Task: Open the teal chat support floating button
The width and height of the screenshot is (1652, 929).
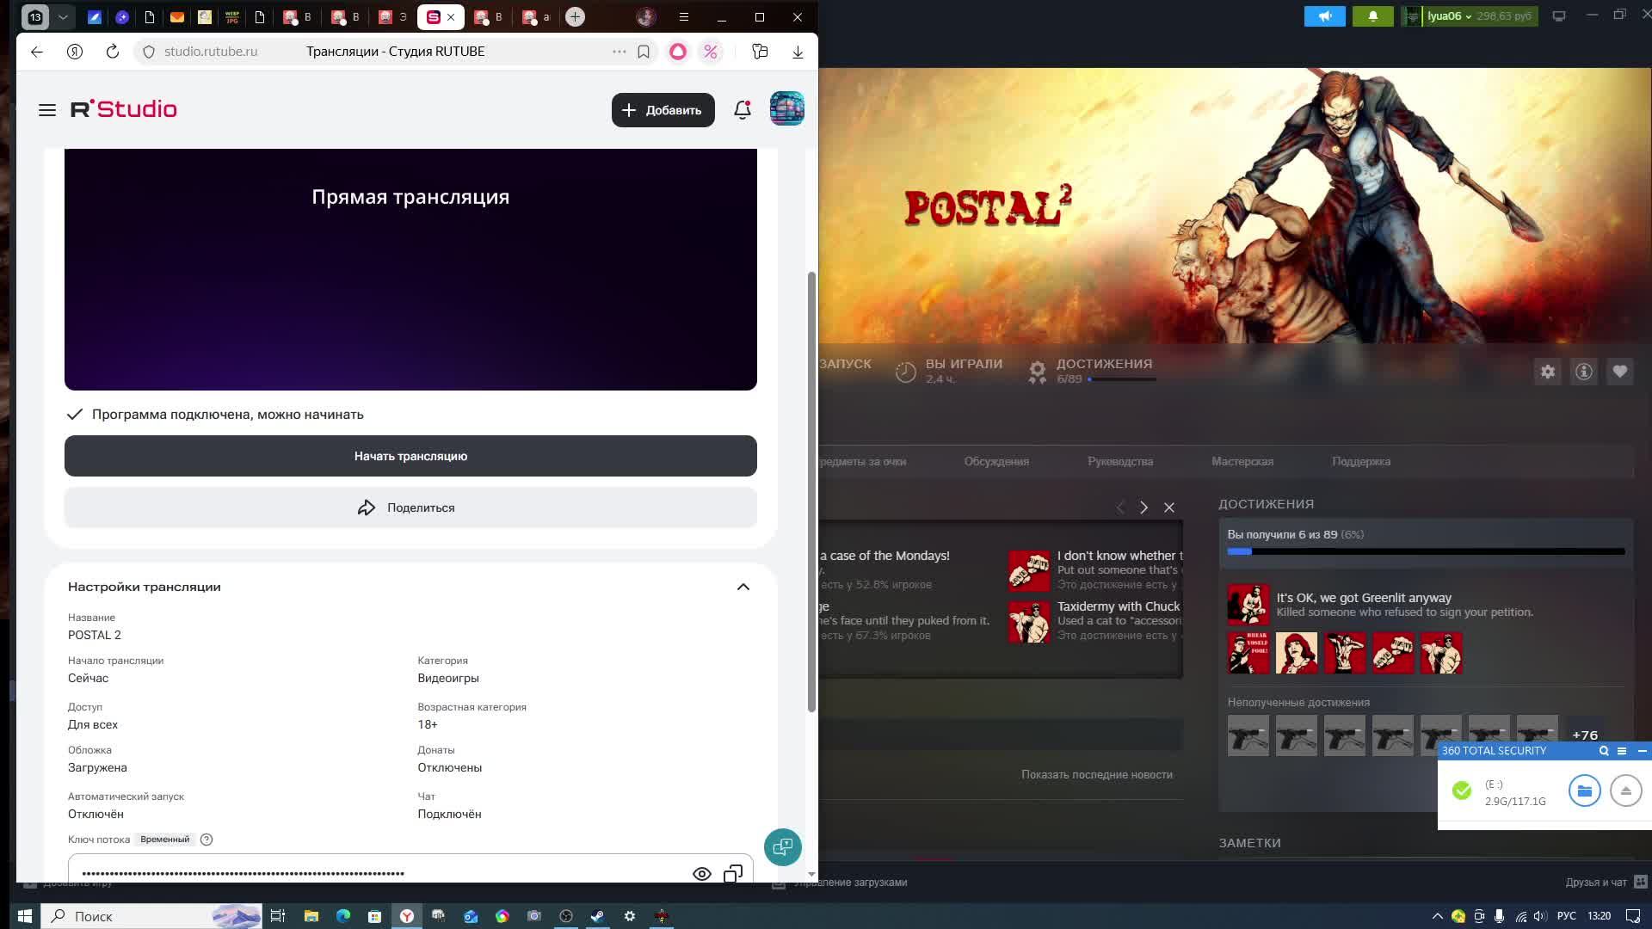Action: click(782, 847)
